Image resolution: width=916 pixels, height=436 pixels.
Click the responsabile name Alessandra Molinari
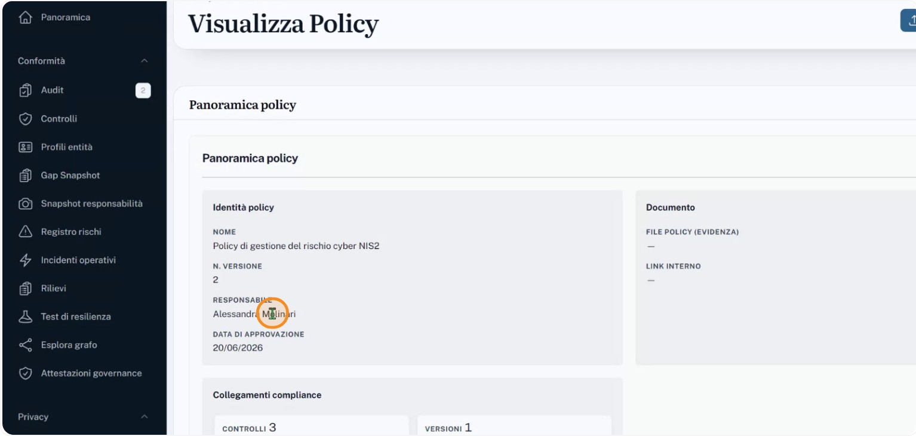(x=254, y=314)
